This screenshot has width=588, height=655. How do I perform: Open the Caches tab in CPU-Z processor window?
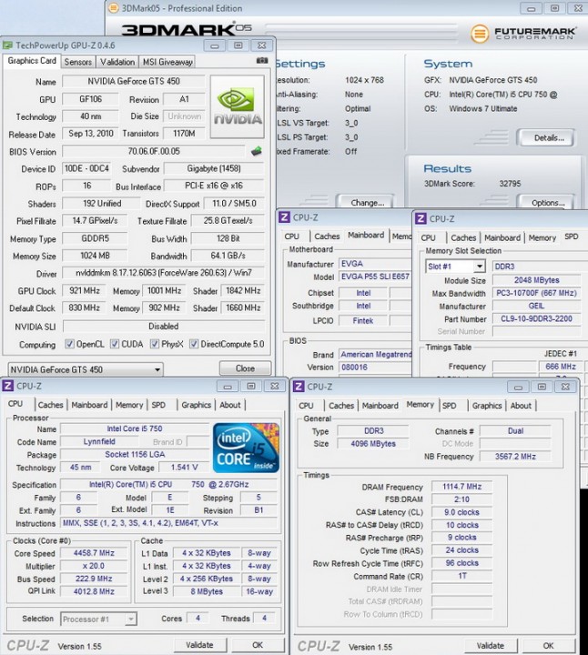tap(50, 405)
